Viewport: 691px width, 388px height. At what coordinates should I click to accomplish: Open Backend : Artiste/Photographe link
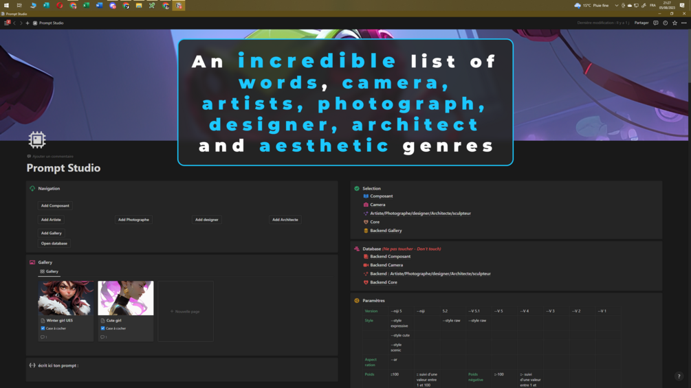(430, 273)
